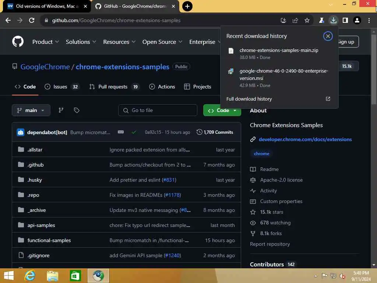Close the GitHub GoogleChrome tab
This screenshot has height=283, width=377.
[173, 6]
